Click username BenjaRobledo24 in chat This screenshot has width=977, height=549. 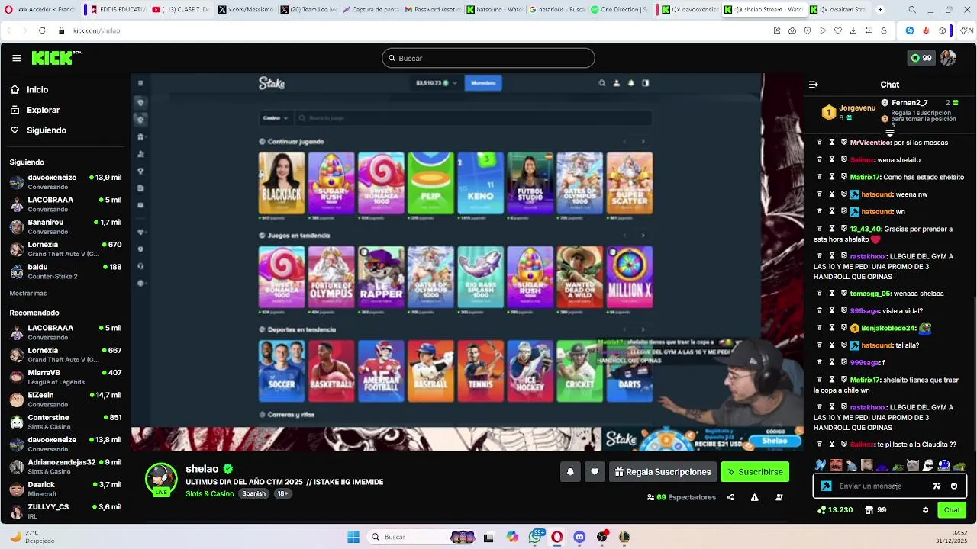pyautogui.click(x=888, y=328)
